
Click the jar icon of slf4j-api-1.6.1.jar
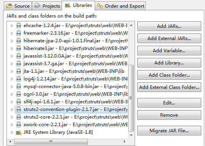[19, 102]
